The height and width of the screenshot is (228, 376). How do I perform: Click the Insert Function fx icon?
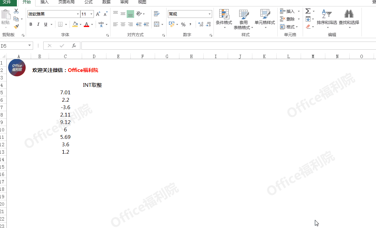(74, 46)
